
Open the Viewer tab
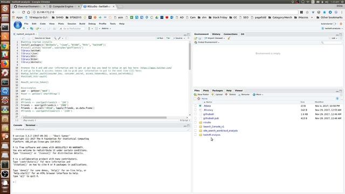[x=239, y=91]
